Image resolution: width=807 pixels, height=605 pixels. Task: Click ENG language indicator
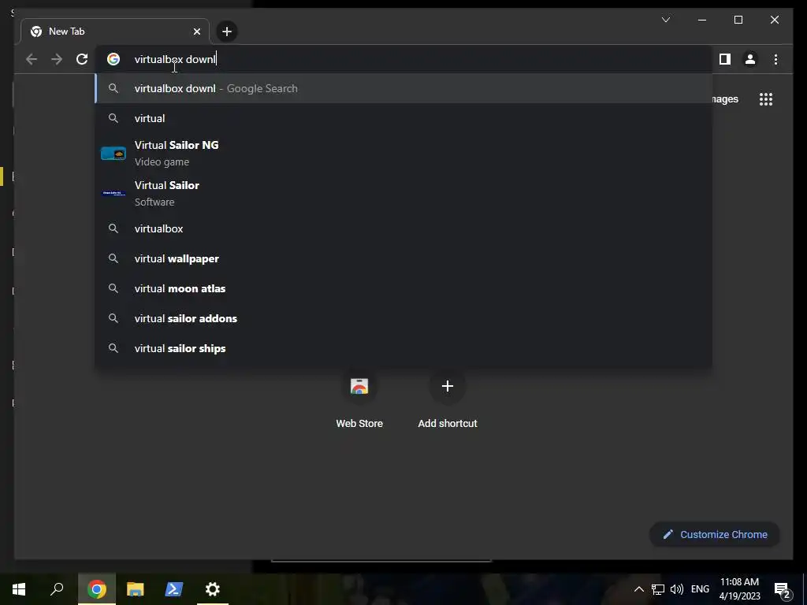[x=700, y=589]
